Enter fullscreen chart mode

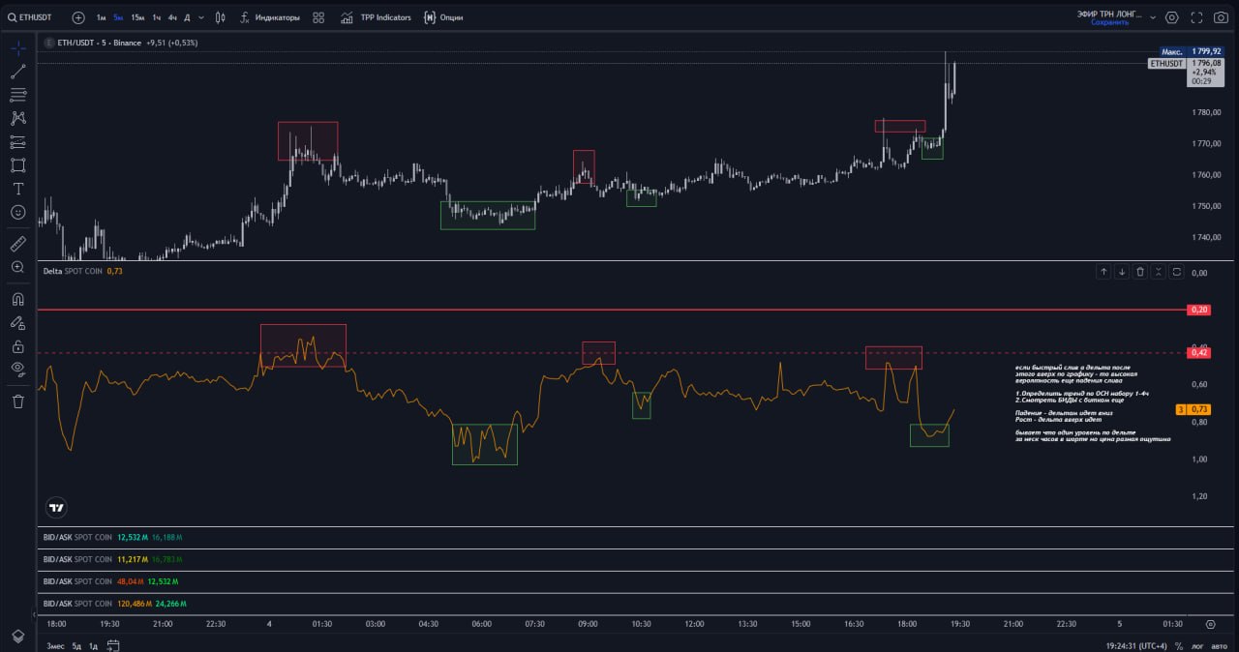click(1196, 17)
